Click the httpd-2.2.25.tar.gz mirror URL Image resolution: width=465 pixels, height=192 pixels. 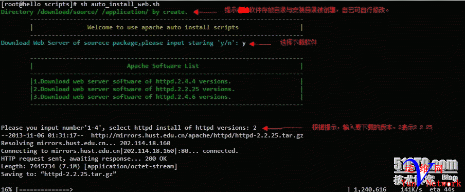pyautogui.click(x=197, y=135)
